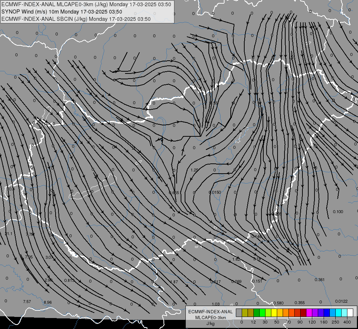Click the map value 7.95

click(29, 257)
